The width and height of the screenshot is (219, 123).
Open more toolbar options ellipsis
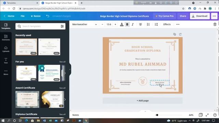pyautogui.click(x=178, y=24)
